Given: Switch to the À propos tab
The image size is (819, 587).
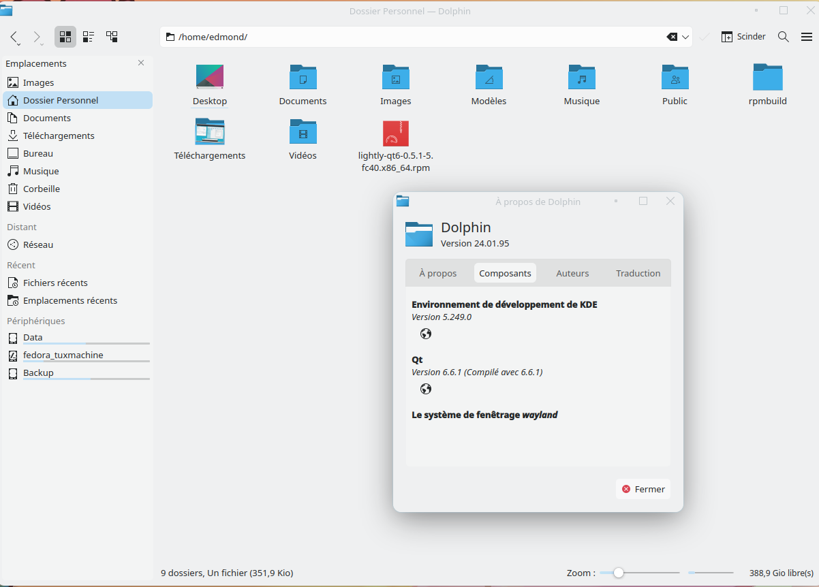Looking at the screenshot, I should pyautogui.click(x=437, y=273).
